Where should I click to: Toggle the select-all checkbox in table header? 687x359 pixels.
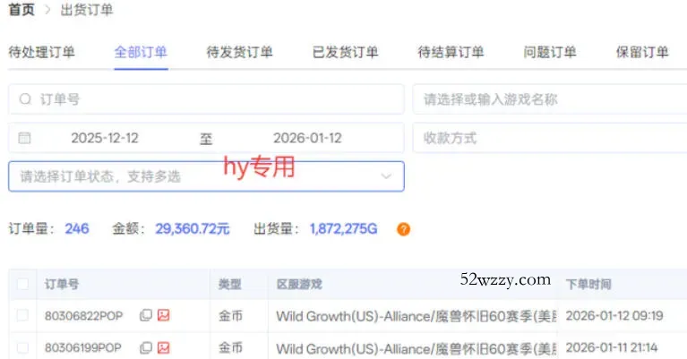tap(22, 284)
